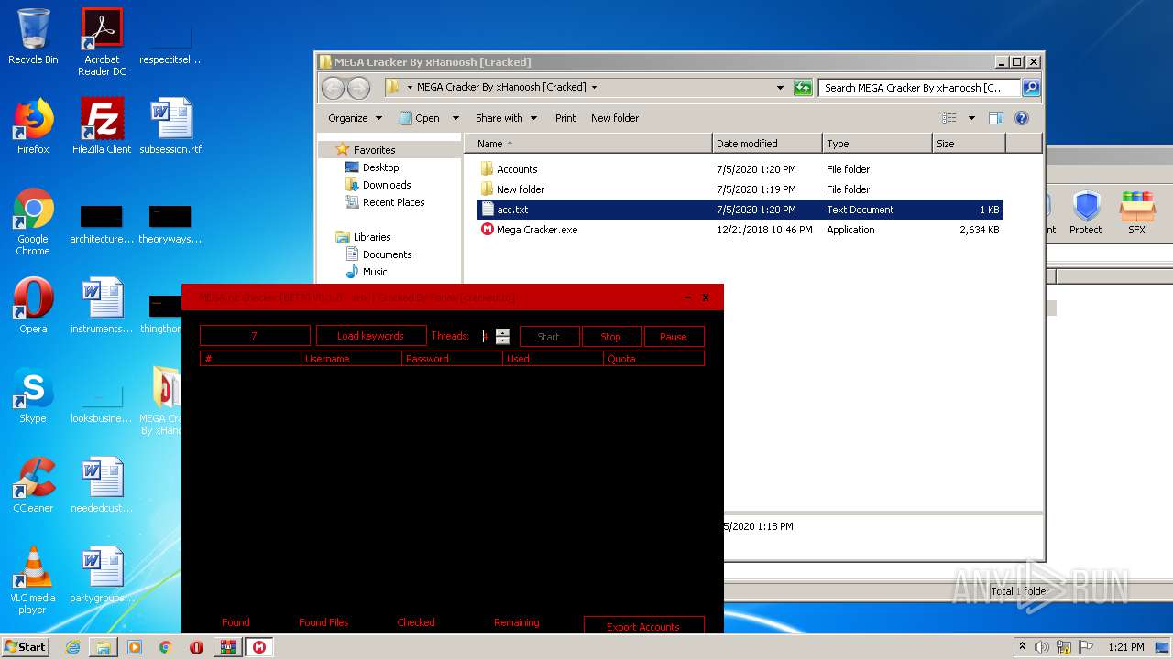Sort files by Size column

969,144
